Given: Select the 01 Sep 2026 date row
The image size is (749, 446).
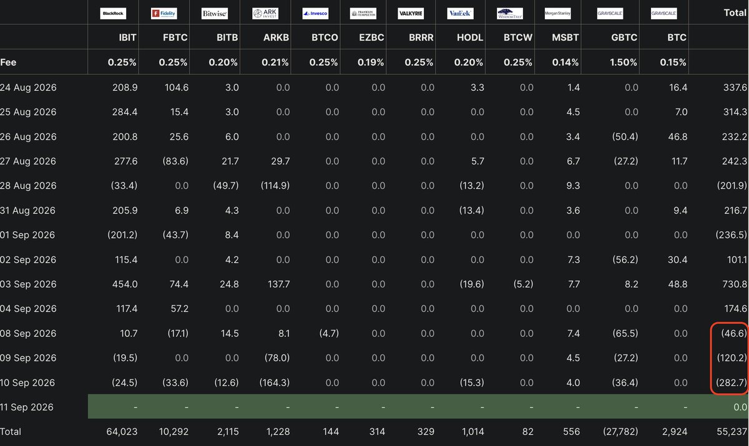Looking at the screenshot, I should (x=374, y=235).
